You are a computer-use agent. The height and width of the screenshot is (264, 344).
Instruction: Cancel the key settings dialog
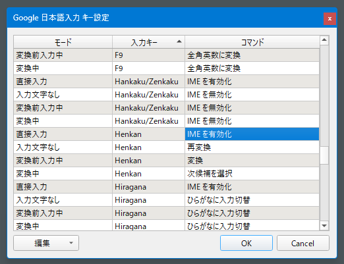coord(303,243)
